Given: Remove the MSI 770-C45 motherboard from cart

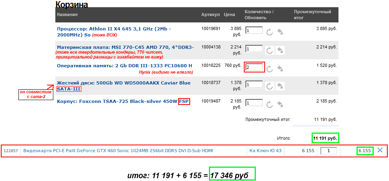Looking at the screenshot, I should tap(280, 50).
